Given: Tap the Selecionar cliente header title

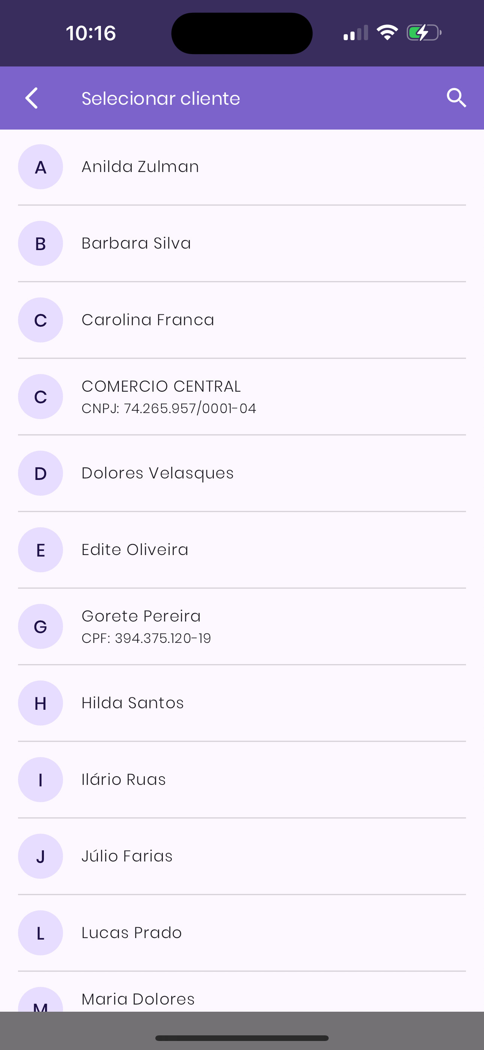Looking at the screenshot, I should 161,98.
